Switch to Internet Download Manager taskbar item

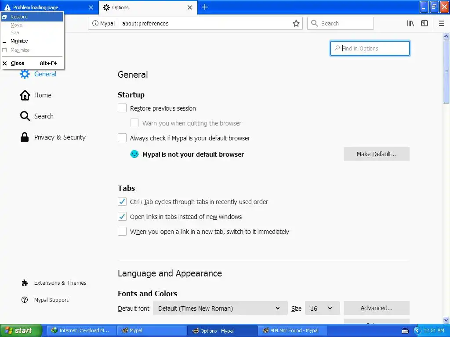point(81,331)
